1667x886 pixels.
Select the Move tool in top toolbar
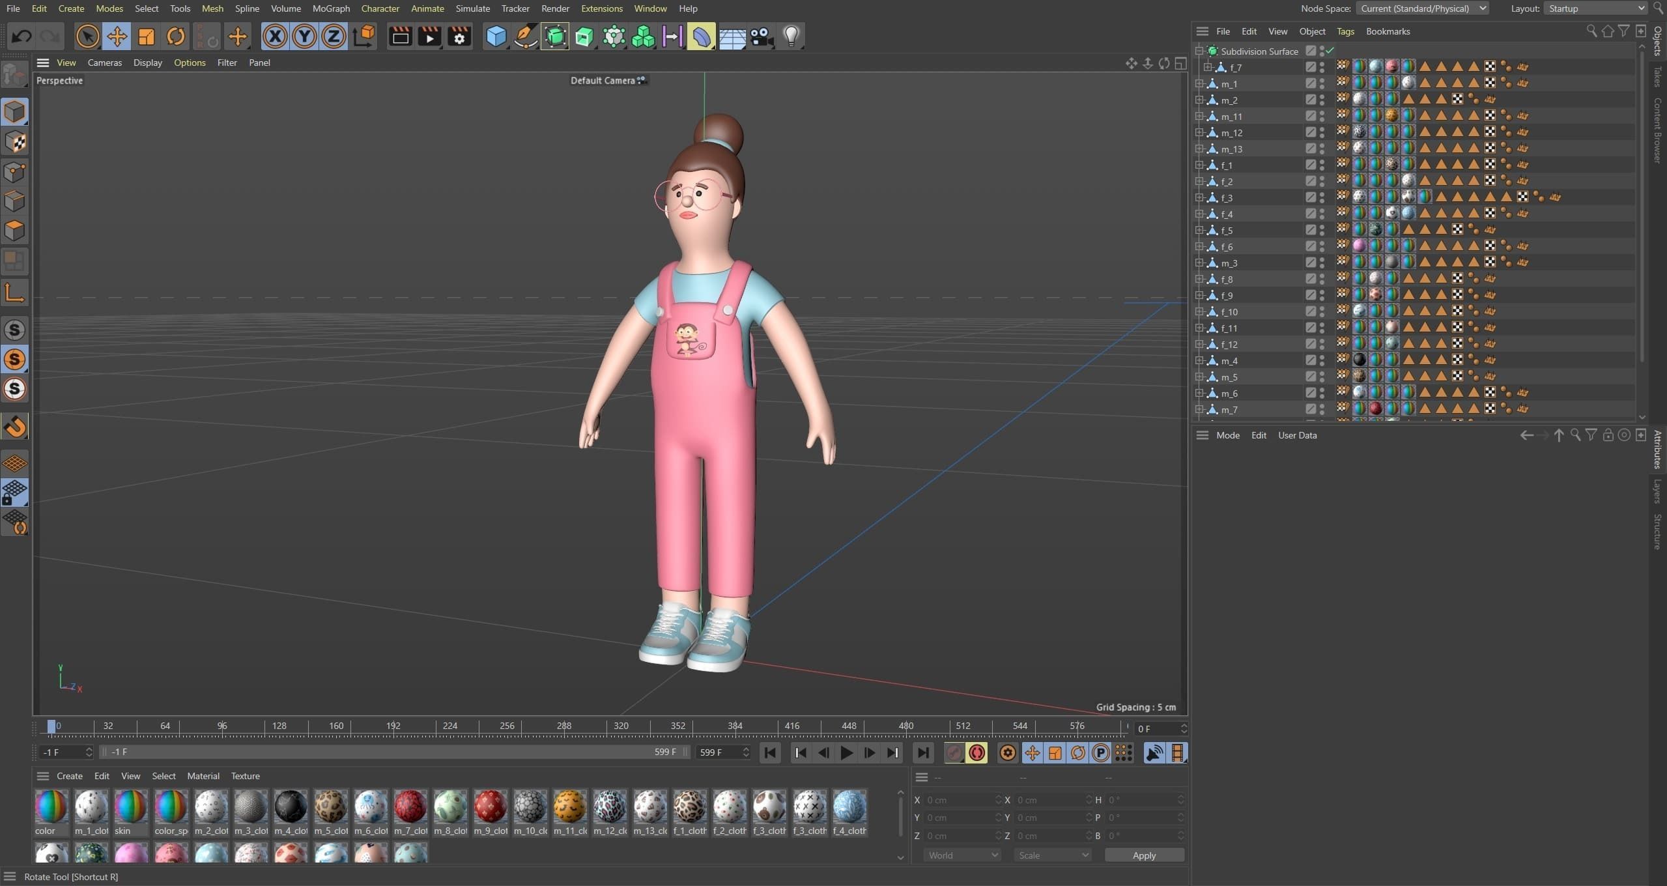117,36
